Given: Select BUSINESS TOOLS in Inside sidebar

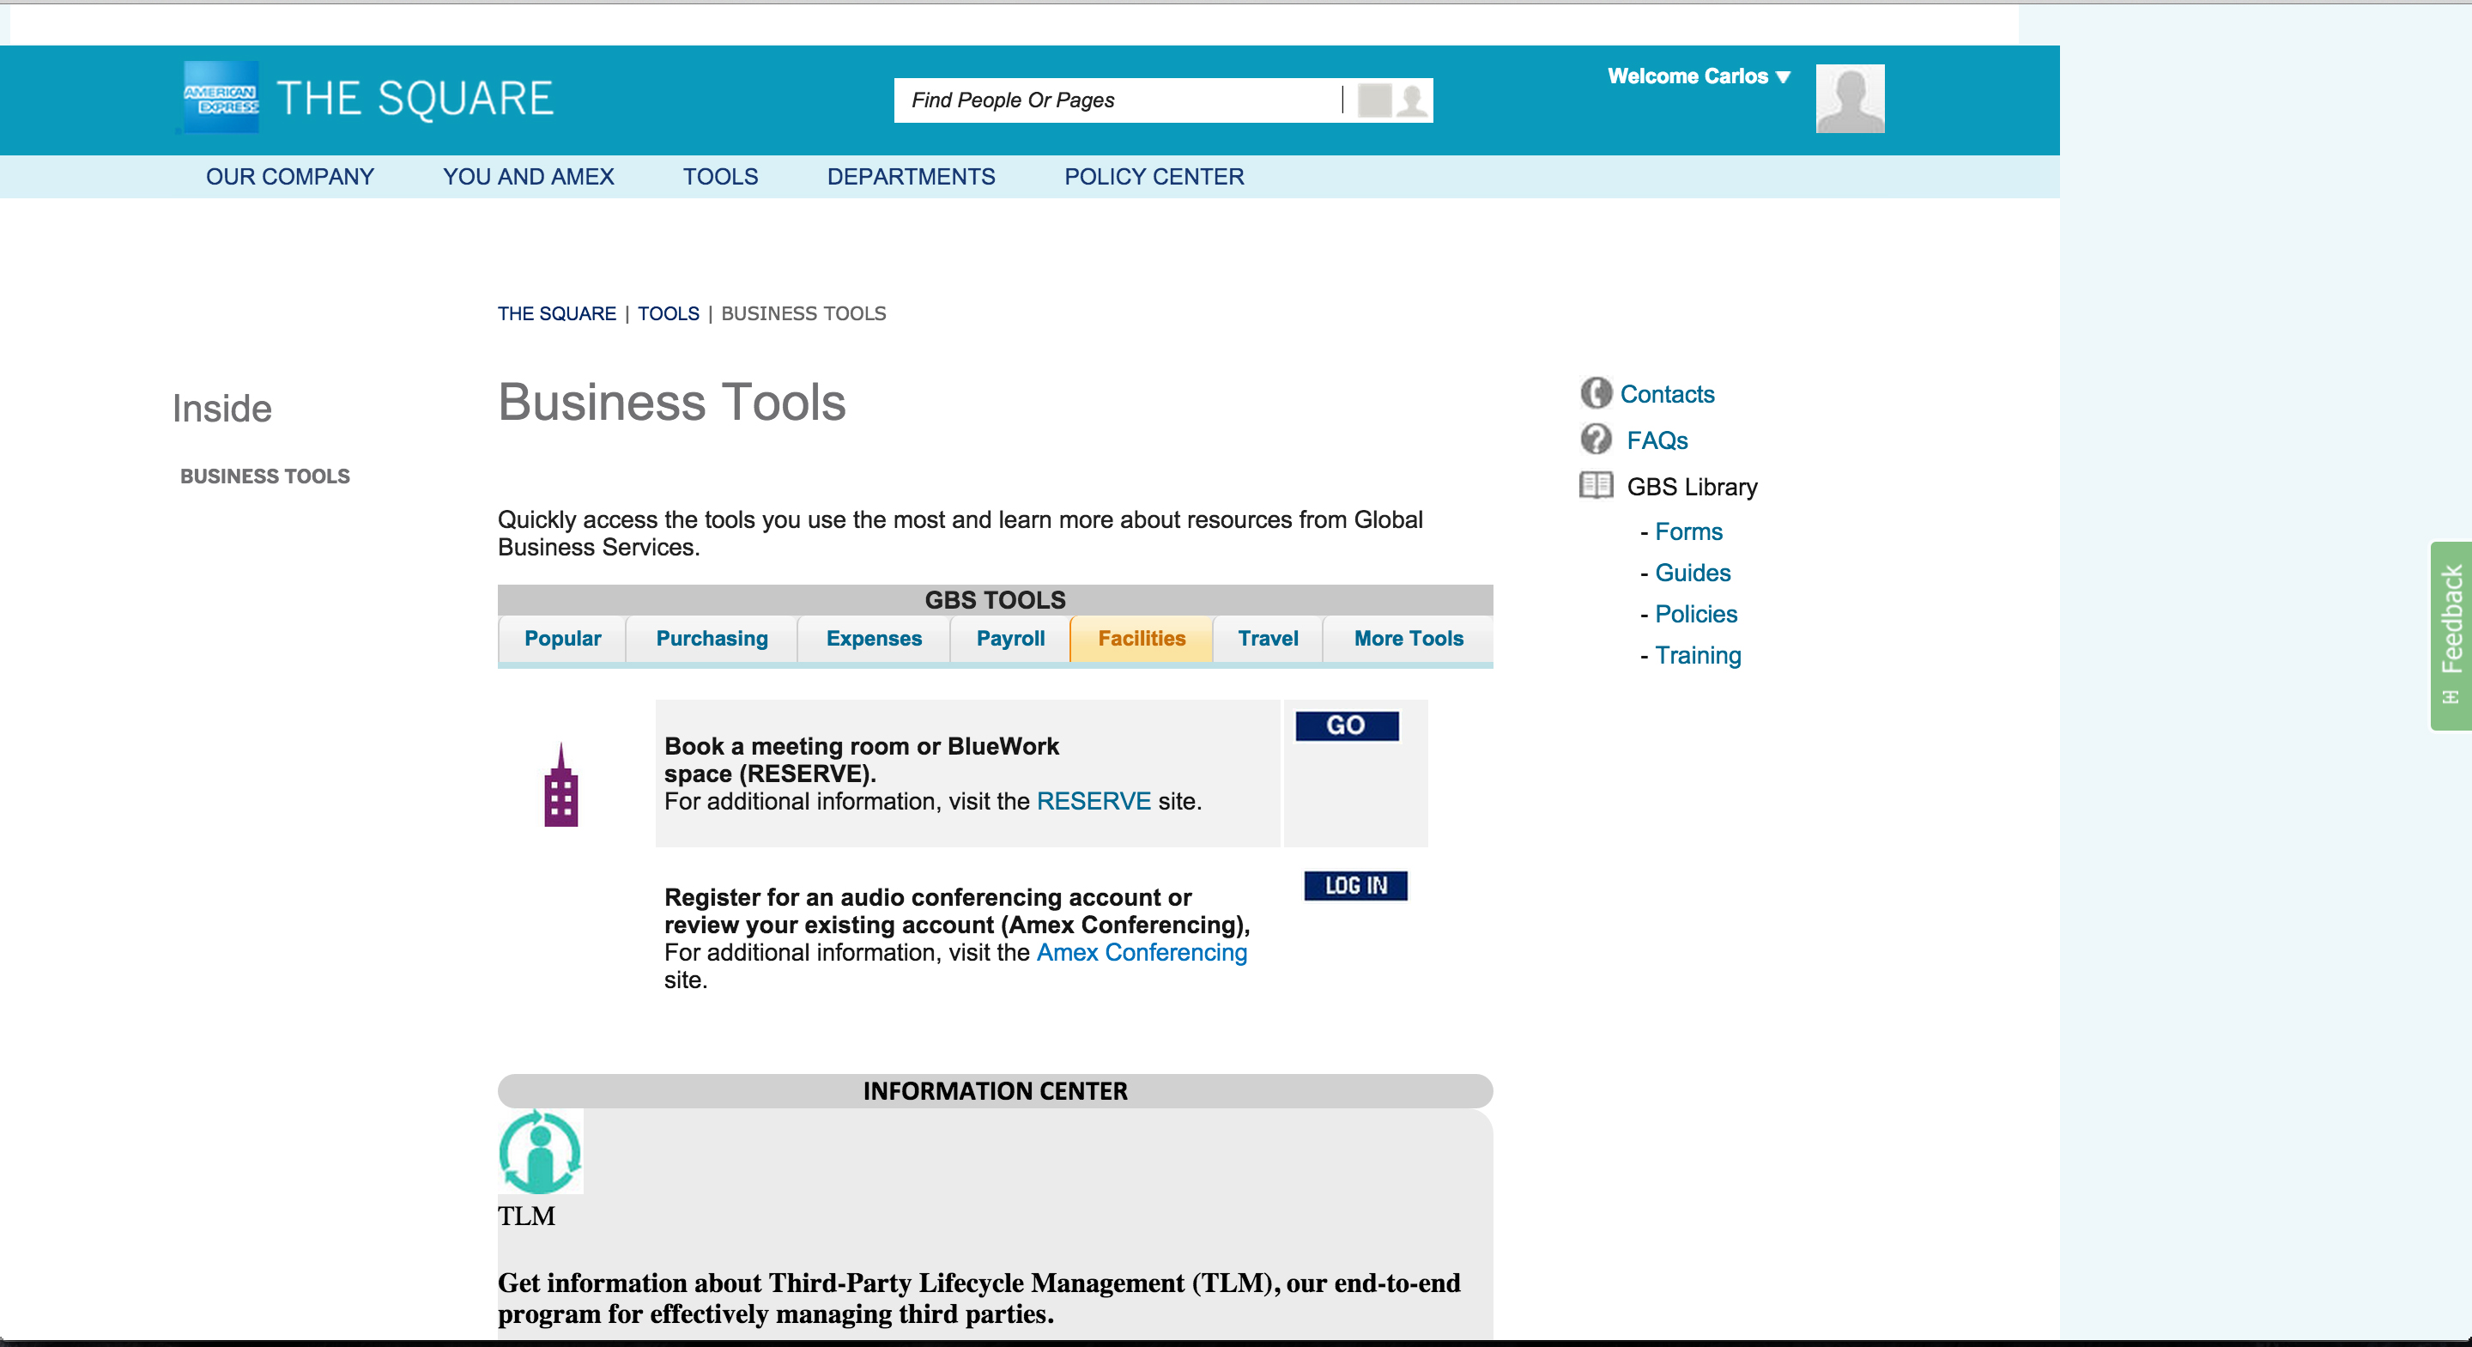Looking at the screenshot, I should (265, 476).
